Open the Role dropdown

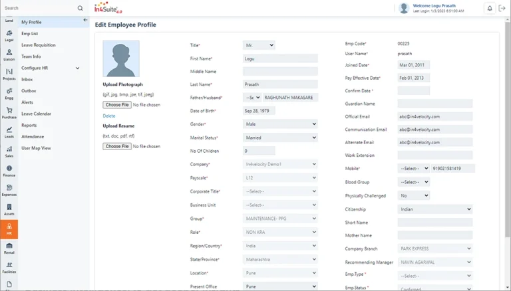(x=280, y=232)
